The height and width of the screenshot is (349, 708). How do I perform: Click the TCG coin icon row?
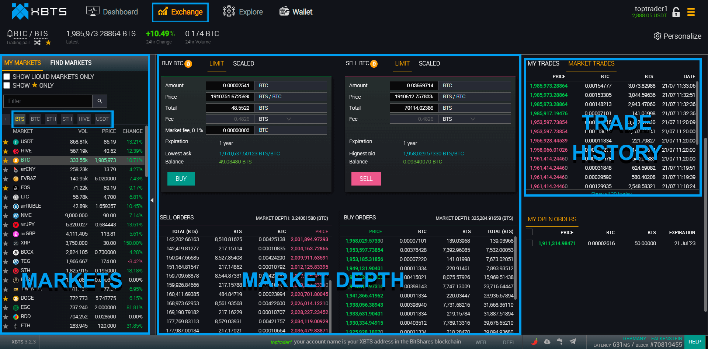(16, 261)
